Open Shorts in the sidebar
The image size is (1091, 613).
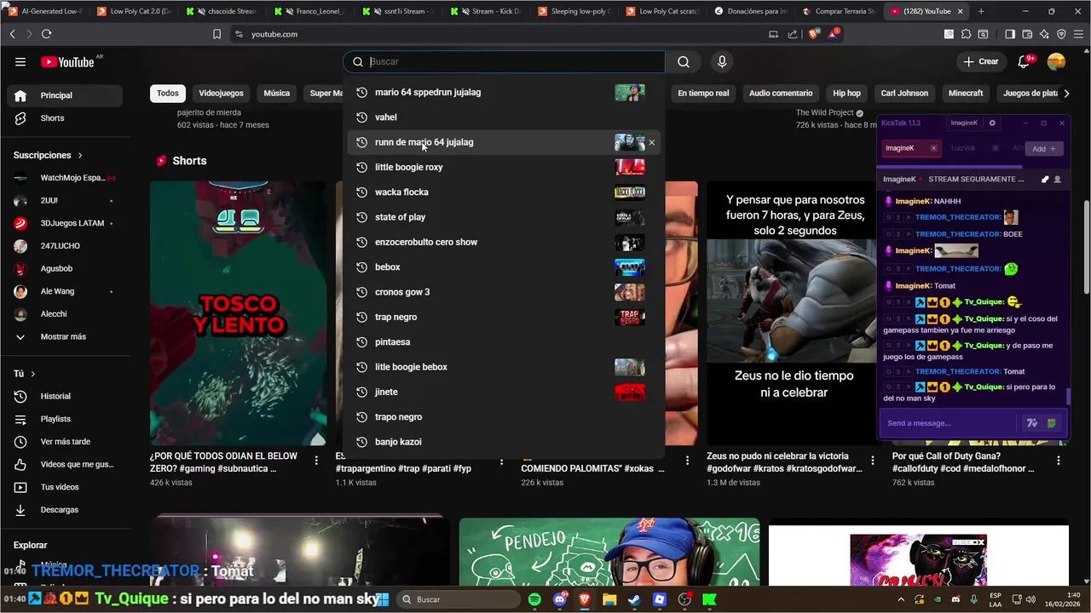click(x=66, y=118)
